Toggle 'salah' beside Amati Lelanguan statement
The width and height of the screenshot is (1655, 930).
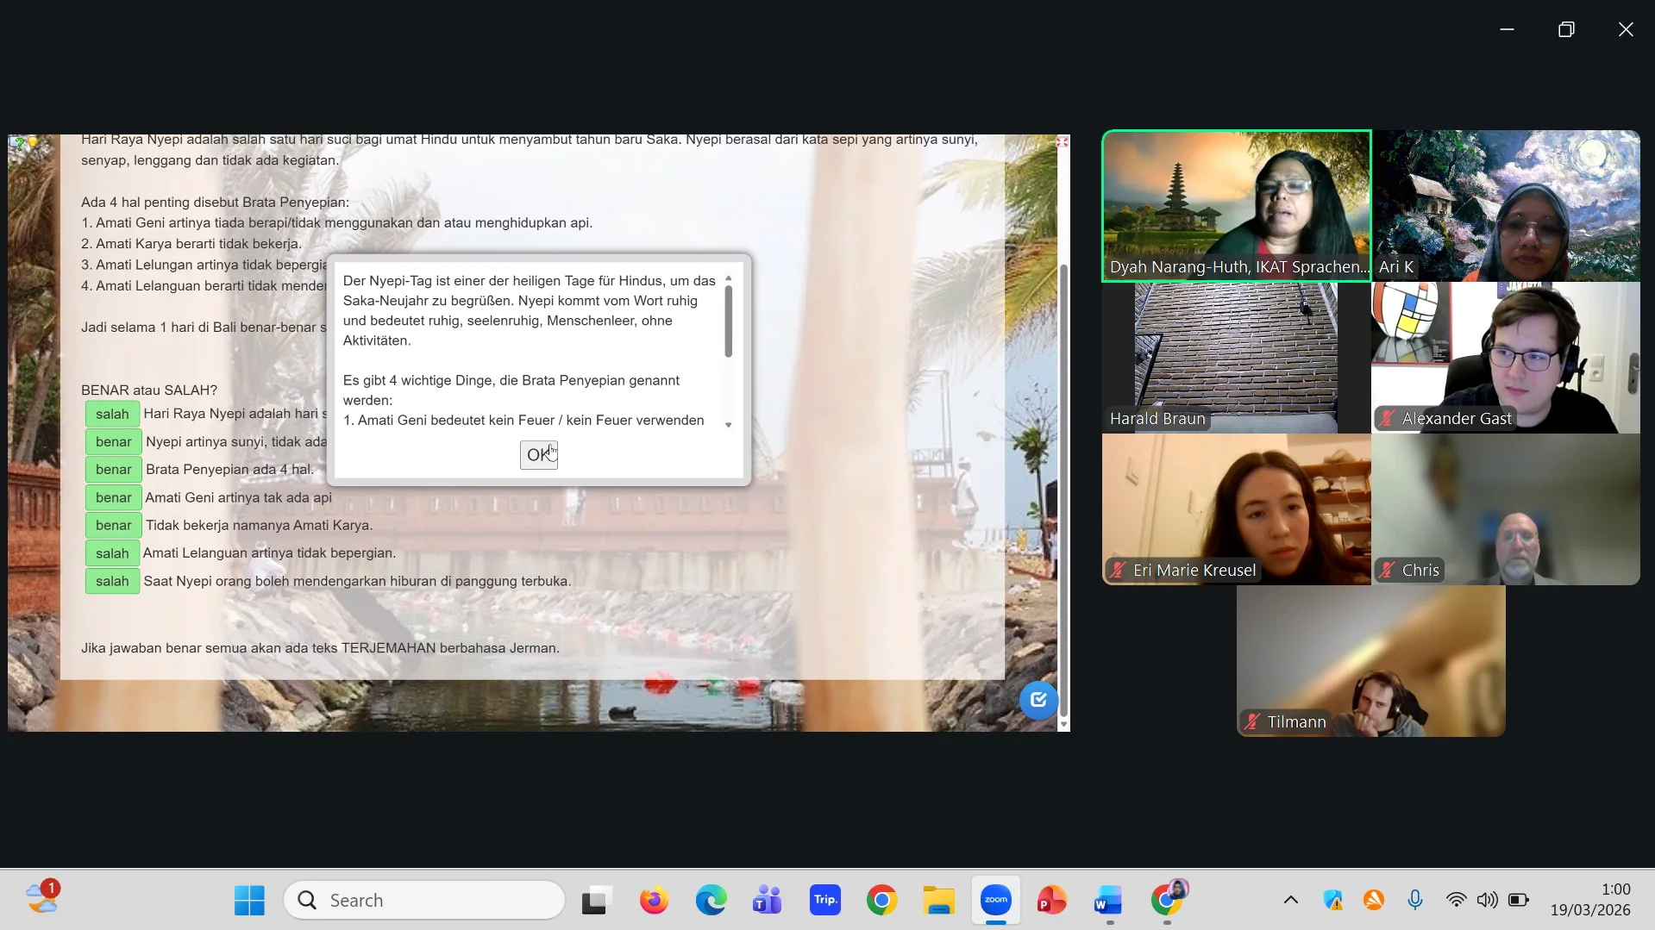pyautogui.click(x=112, y=553)
